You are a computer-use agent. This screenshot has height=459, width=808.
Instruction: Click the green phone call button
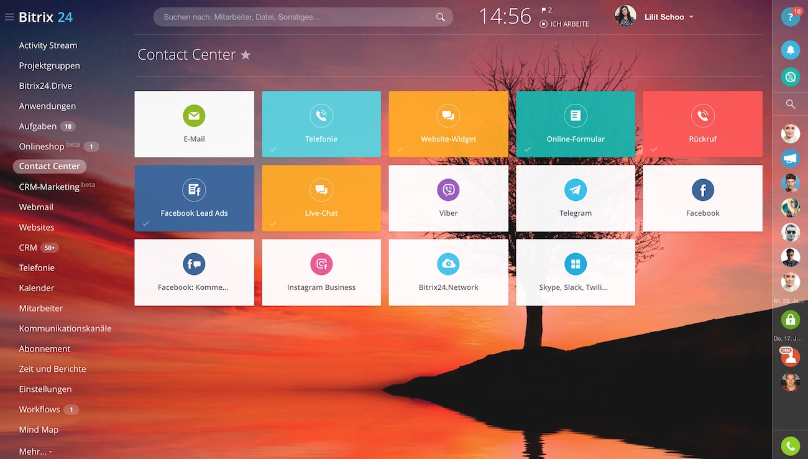[x=790, y=445]
